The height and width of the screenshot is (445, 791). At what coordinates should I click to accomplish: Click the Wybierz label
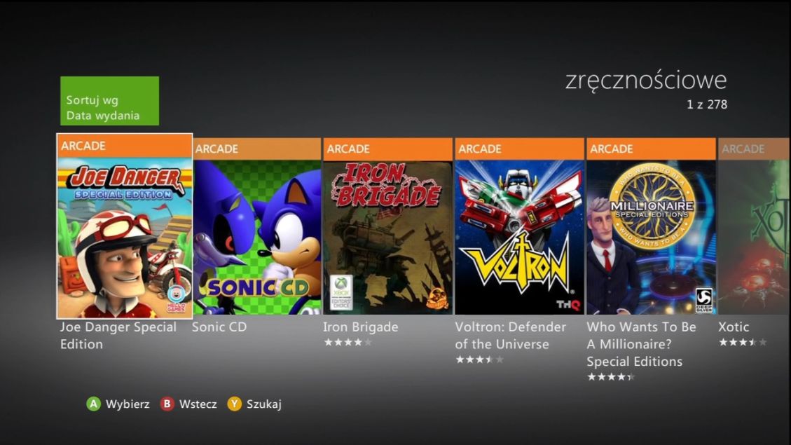pyautogui.click(x=128, y=404)
